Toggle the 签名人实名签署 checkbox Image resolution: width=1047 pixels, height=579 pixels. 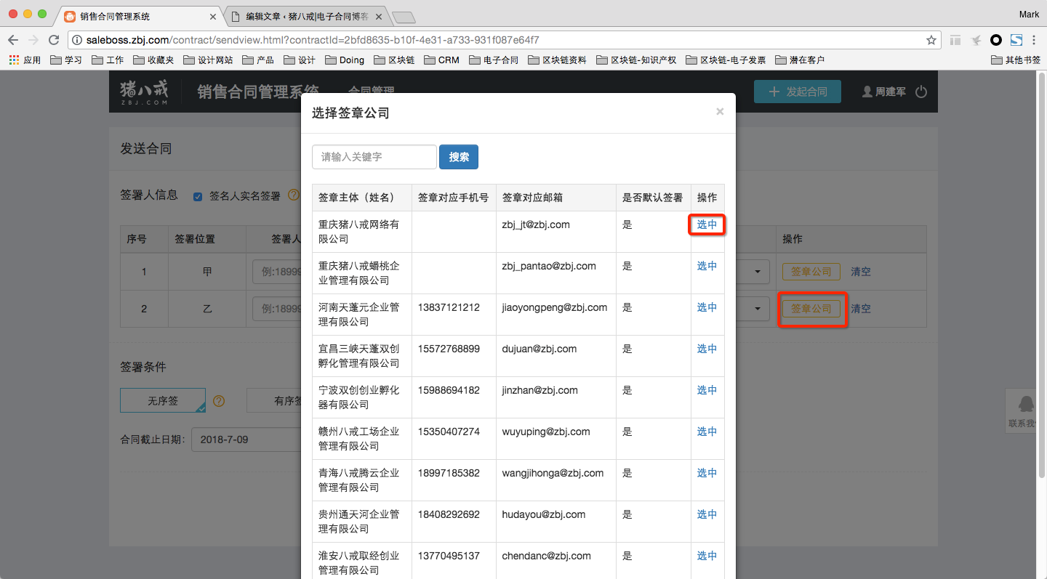click(x=197, y=196)
